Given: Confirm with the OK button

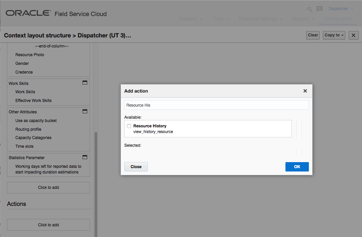Looking at the screenshot, I should (297, 166).
